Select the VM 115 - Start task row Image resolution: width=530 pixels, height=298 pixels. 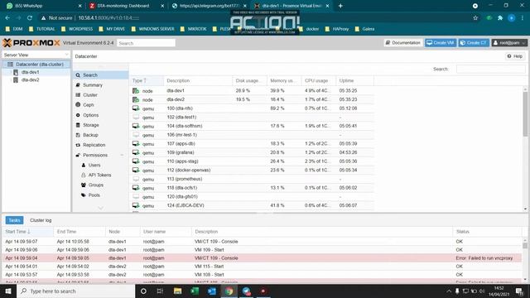262,267
